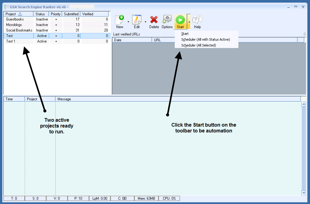Open the Help speech bubble icon
Screen dimensions: 310x204
tap(197, 20)
